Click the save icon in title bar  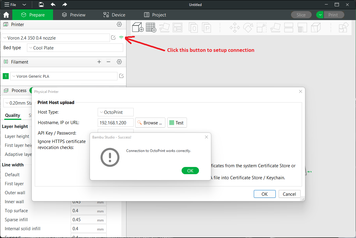click(x=41, y=5)
